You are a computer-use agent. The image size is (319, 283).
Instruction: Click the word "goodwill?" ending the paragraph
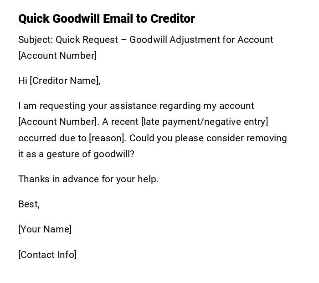click(114, 154)
